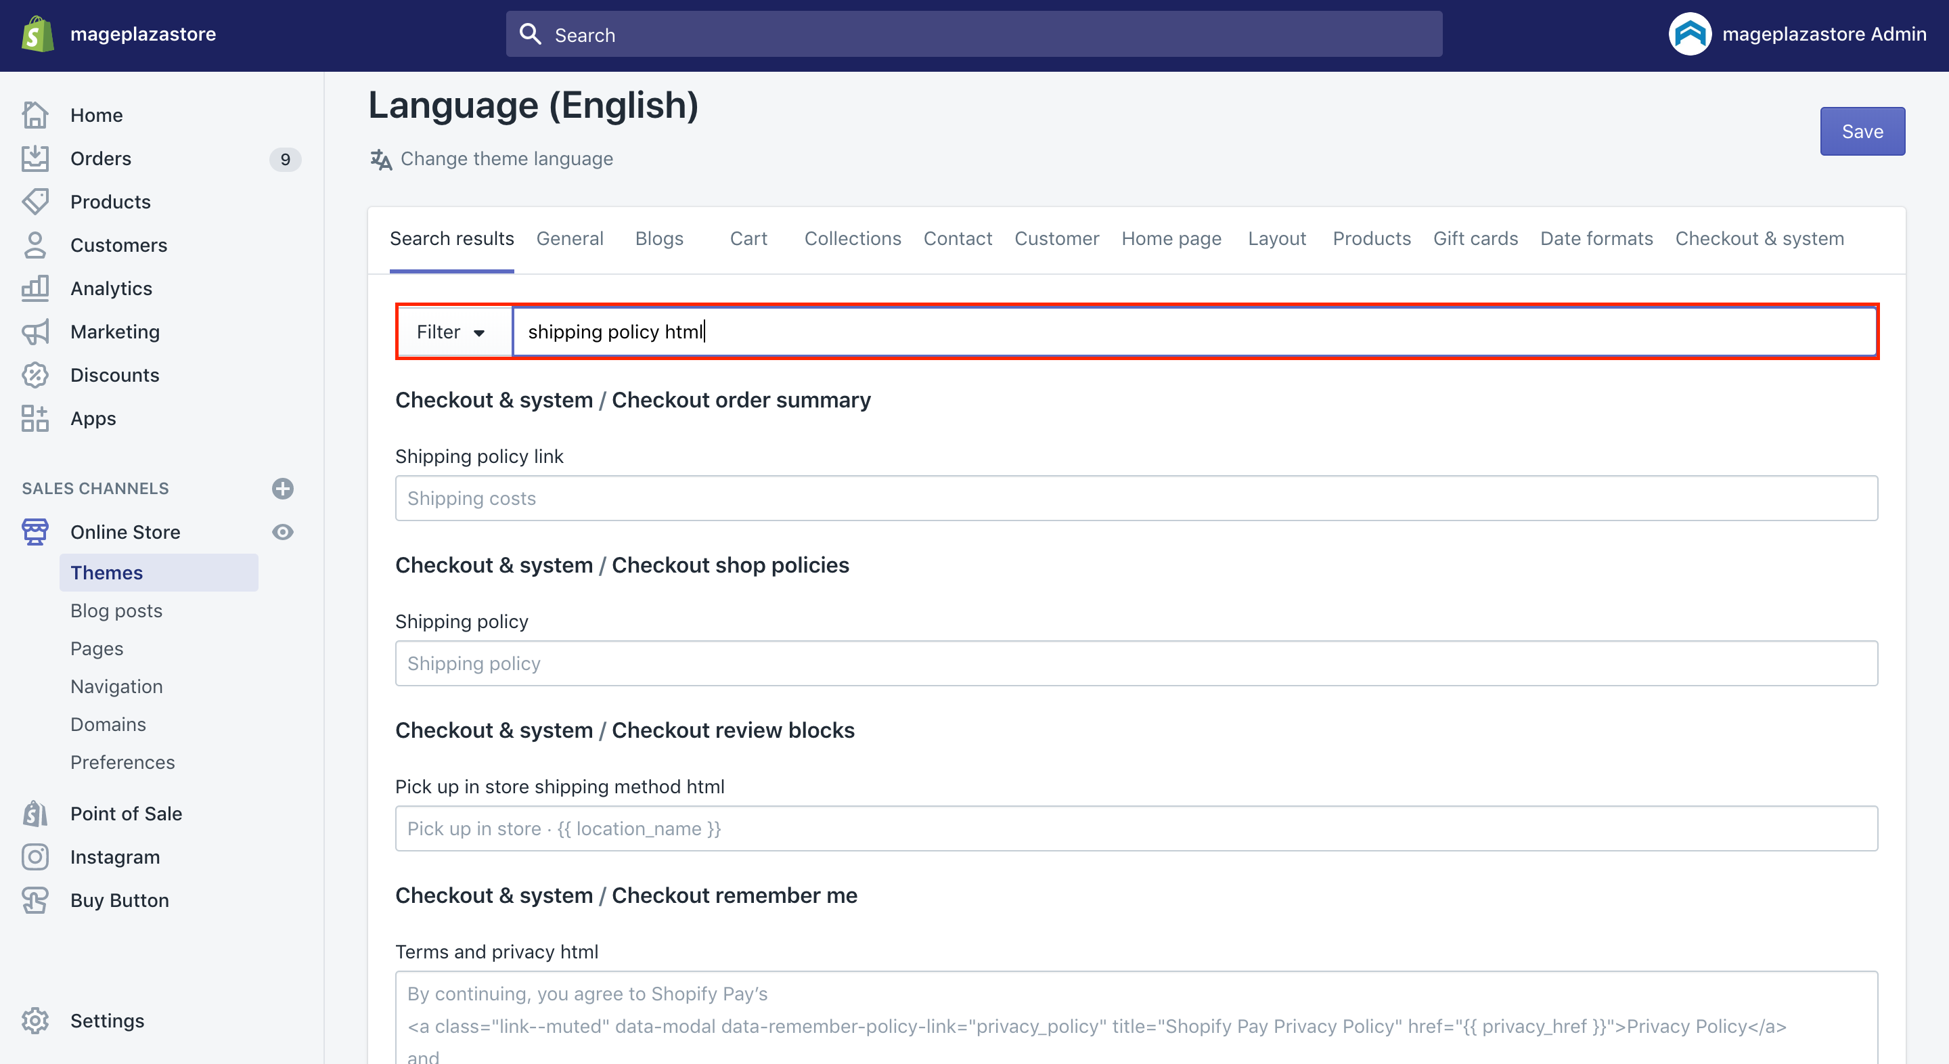Click the Products icon in sidebar

[x=35, y=200]
